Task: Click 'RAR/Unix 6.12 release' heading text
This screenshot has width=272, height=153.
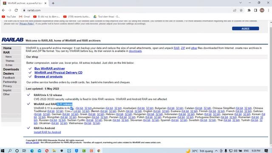Action: pyautogui.click(x=48, y=95)
